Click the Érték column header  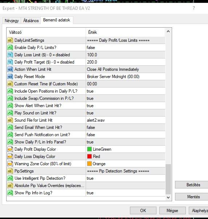click(126, 32)
